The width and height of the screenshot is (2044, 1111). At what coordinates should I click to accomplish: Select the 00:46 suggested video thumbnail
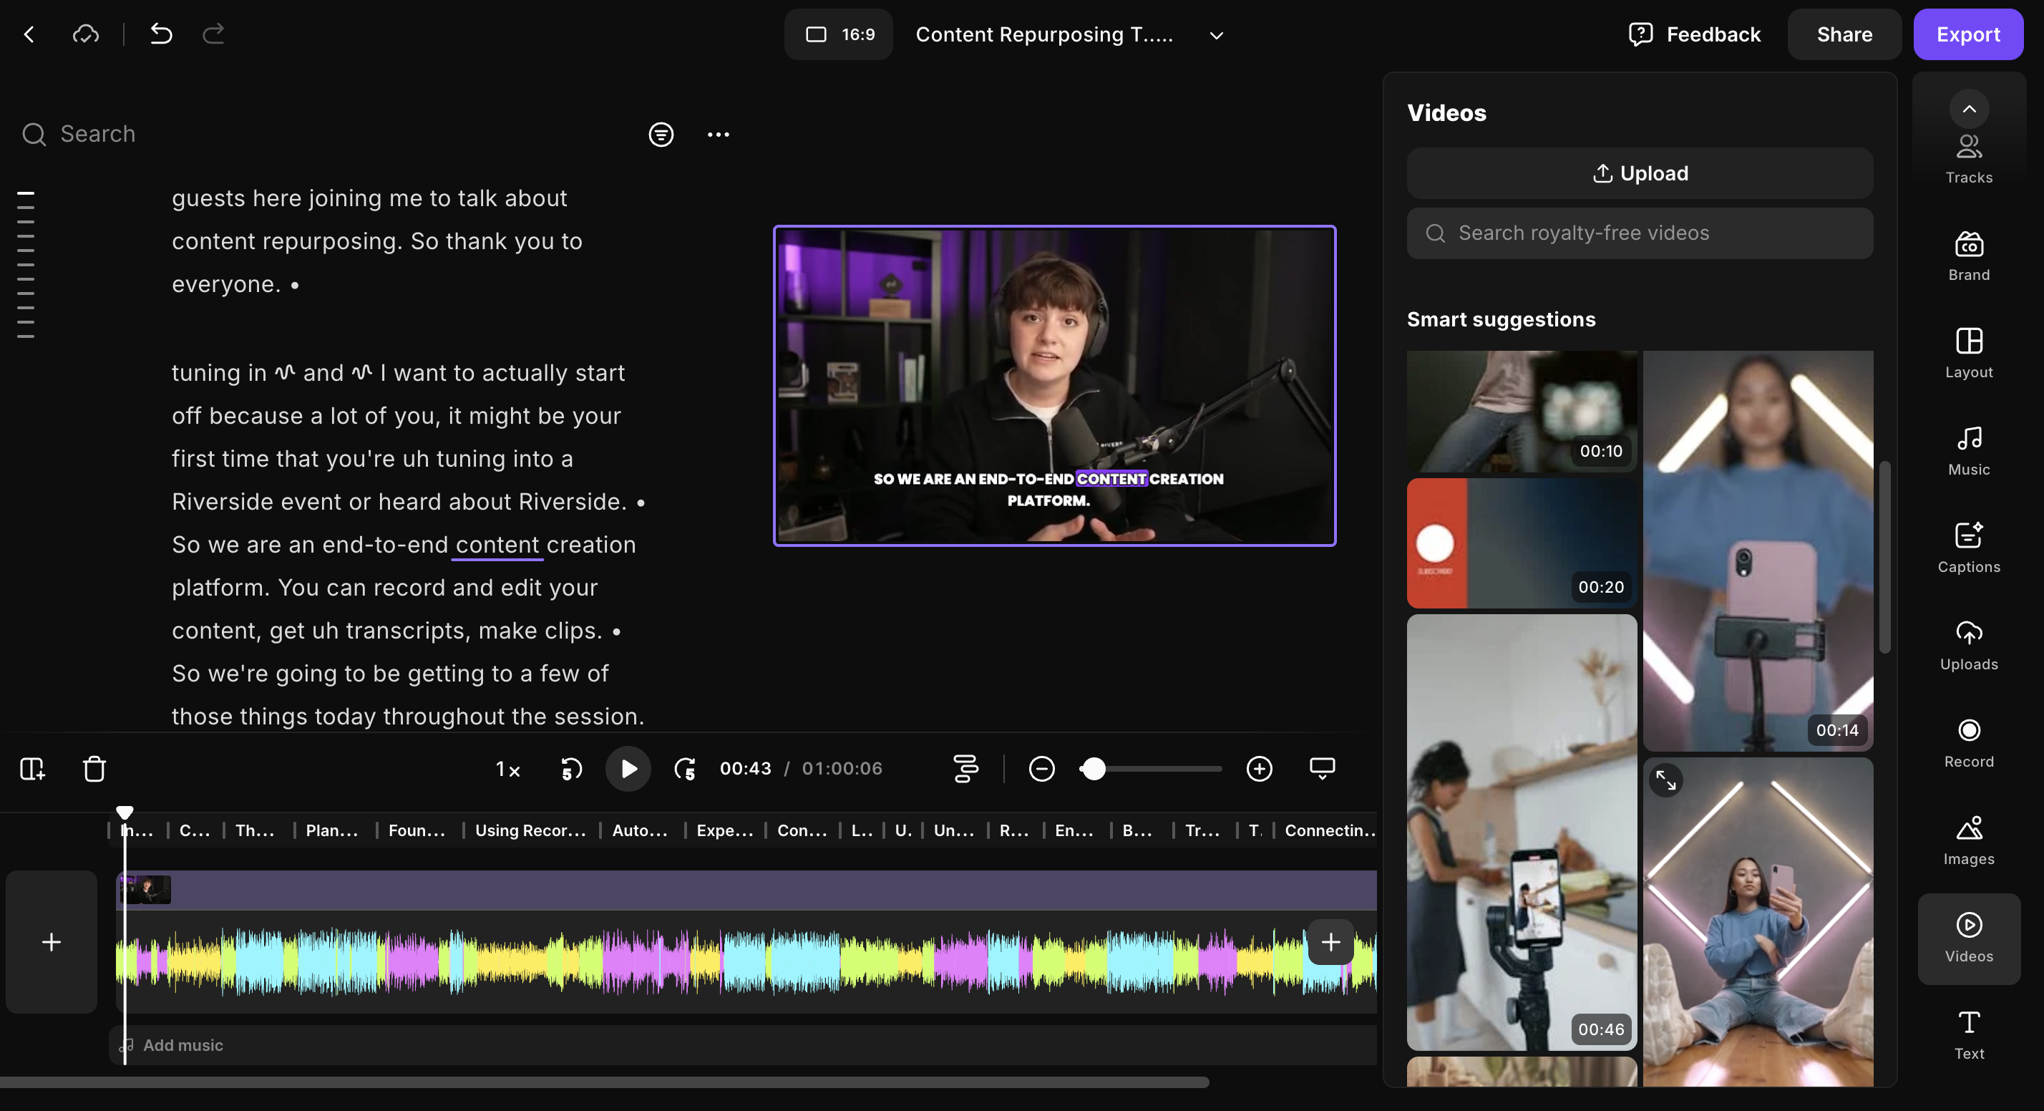pyautogui.click(x=1521, y=832)
